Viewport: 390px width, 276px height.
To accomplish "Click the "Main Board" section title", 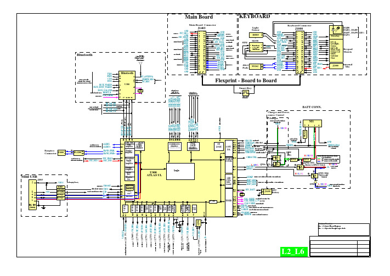I will tap(199, 17).
